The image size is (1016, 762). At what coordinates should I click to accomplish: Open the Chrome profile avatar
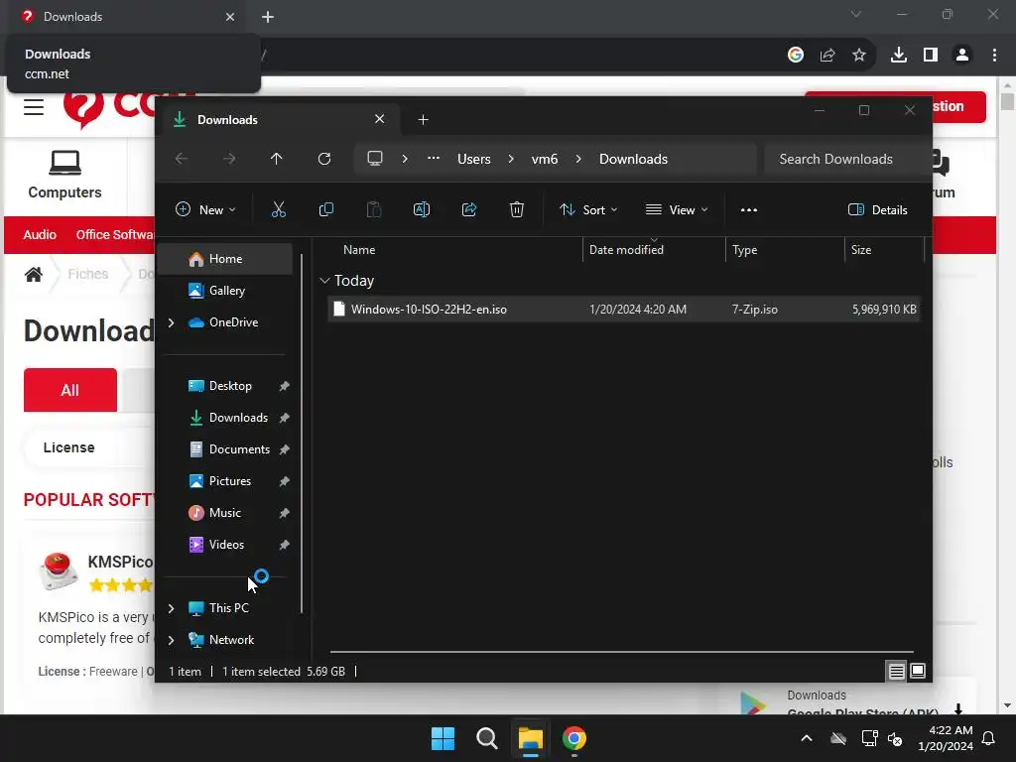tap(962, 56)
